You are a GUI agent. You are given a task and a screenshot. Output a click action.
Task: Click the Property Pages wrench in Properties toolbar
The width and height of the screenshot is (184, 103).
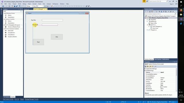pyautogui.click(x=156, y=66)
